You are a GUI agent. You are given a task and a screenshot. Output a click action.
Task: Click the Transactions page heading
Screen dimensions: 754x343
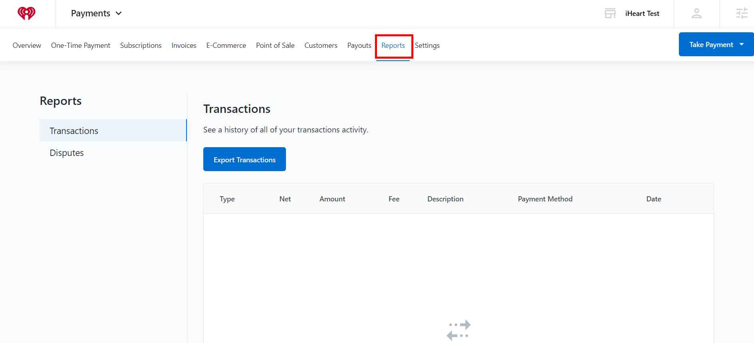pyautogui.click(x=237, y=109)
